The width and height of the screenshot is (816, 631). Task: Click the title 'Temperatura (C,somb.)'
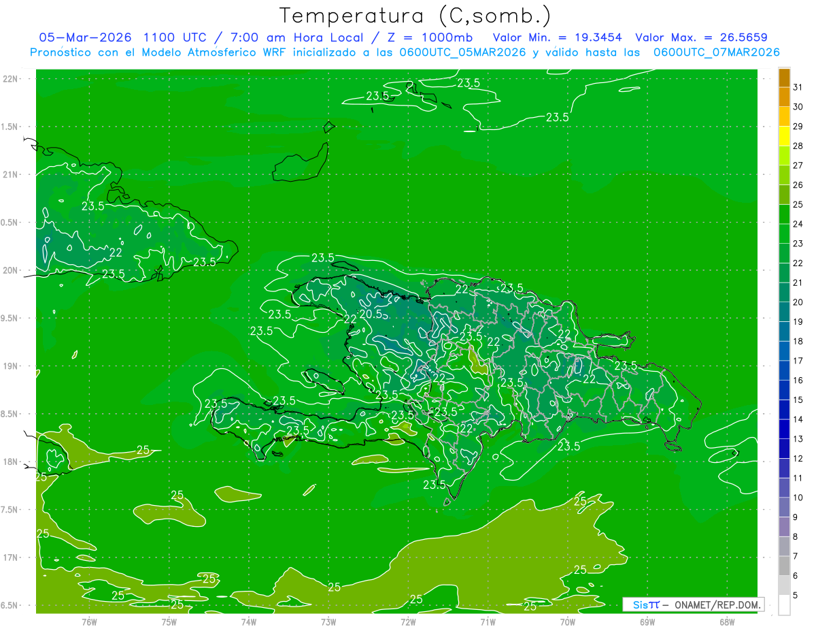coord(415,16)
